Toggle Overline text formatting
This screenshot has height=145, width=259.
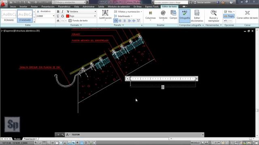tap(63, 16)
